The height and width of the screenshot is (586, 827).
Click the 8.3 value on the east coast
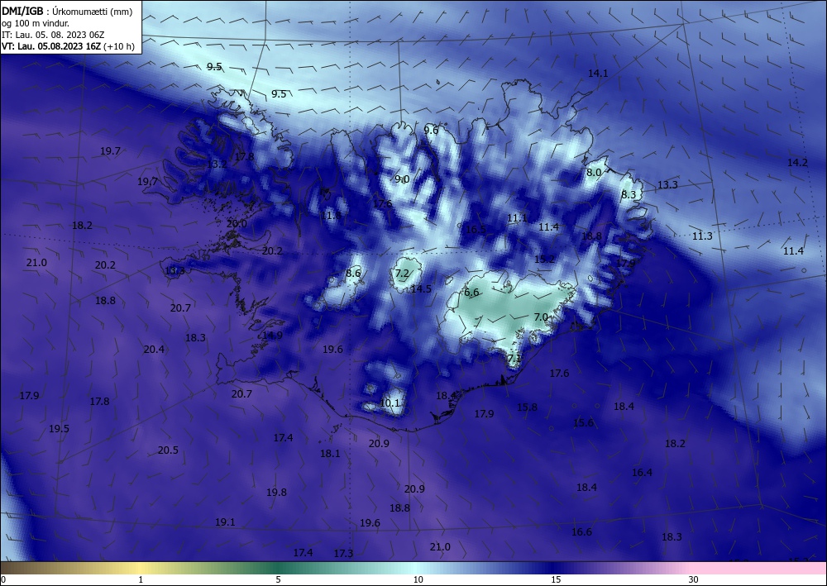[x=629, y=194]
